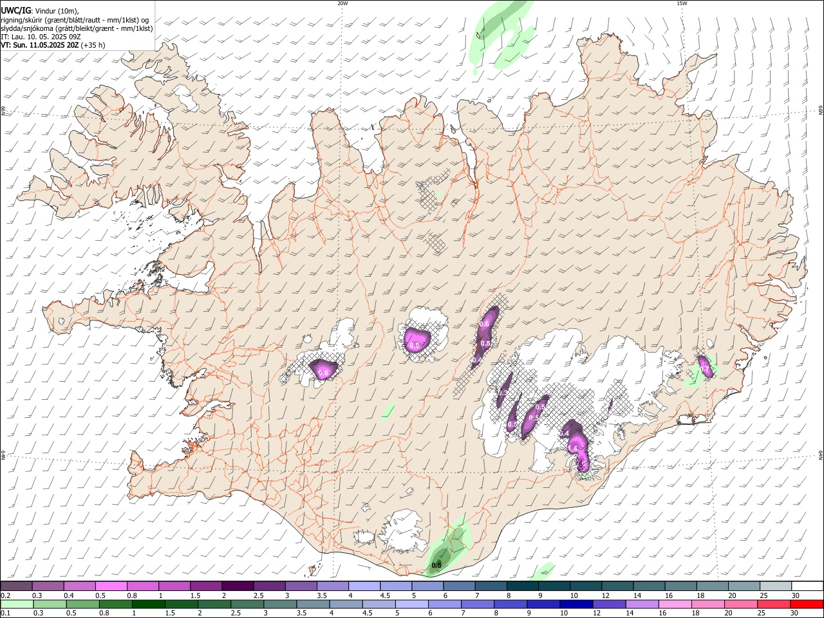Select lower legend swatch between 0.1 and 0.3
The height and width of the screenshot is (618, 824).
tap(16, 604)
